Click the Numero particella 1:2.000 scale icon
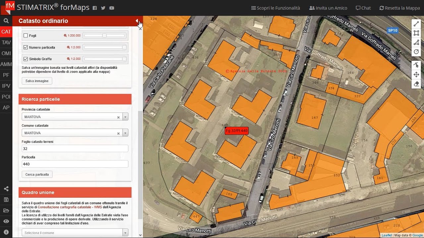Screen dimensions: 424x238 pos(68,47)
